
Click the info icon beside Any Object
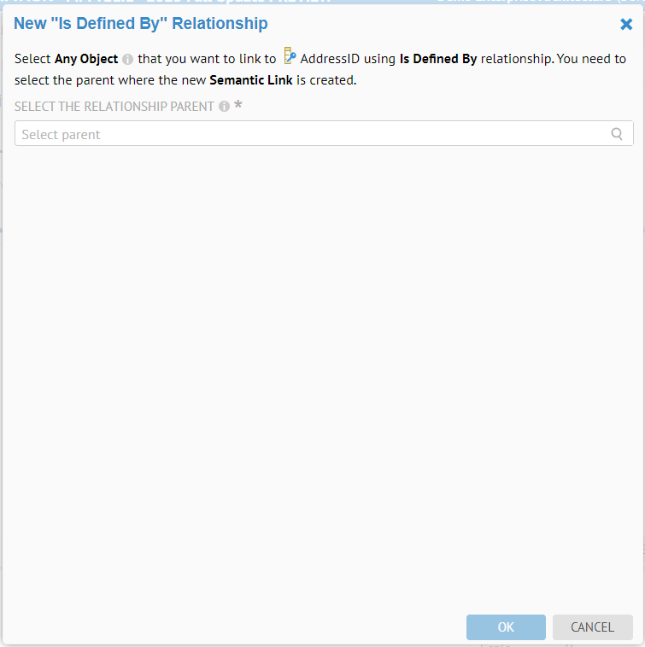(x=128, y=60)
